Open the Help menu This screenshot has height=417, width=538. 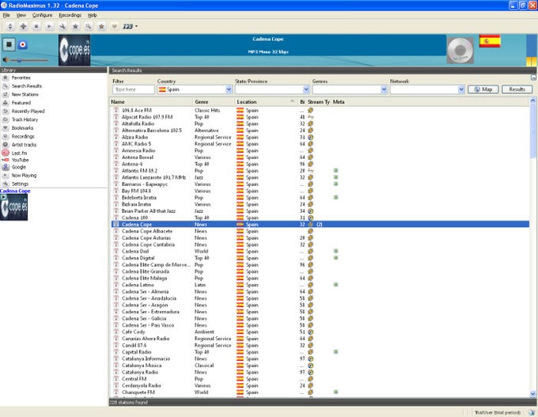92,15
